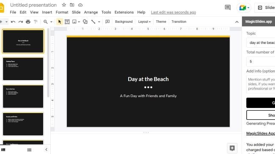
Task: Switch to grid view
Action: [29, 150]
